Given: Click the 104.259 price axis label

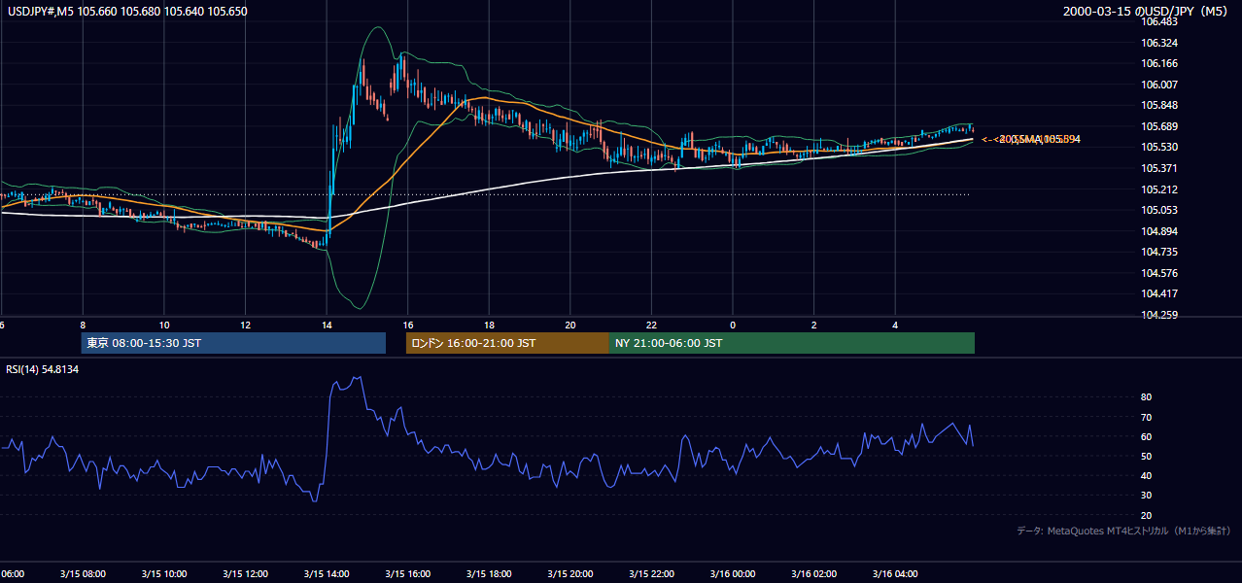Looking at the screenshot, I should point(1160,315).
